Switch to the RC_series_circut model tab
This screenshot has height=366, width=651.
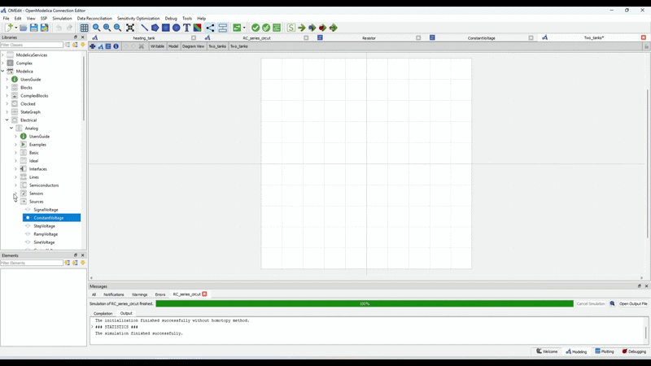click(256, 37)
